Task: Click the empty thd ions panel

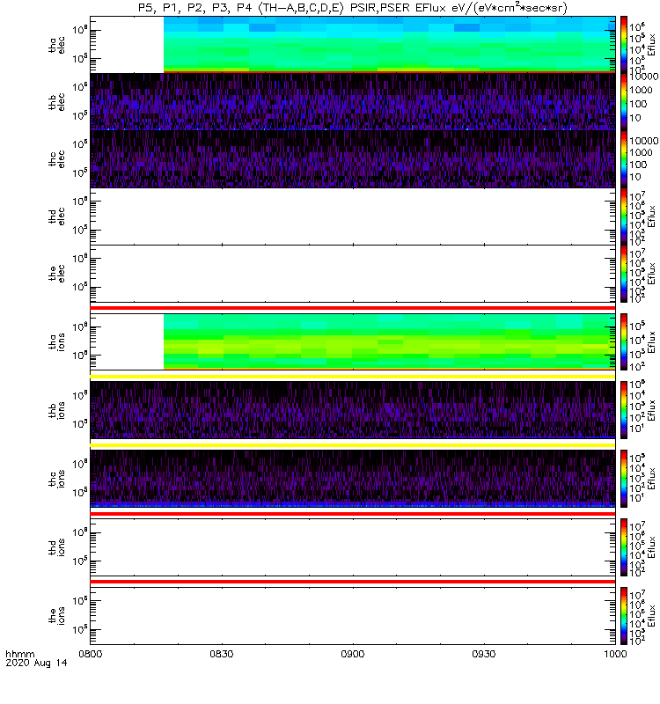Action: coord(353,547)
